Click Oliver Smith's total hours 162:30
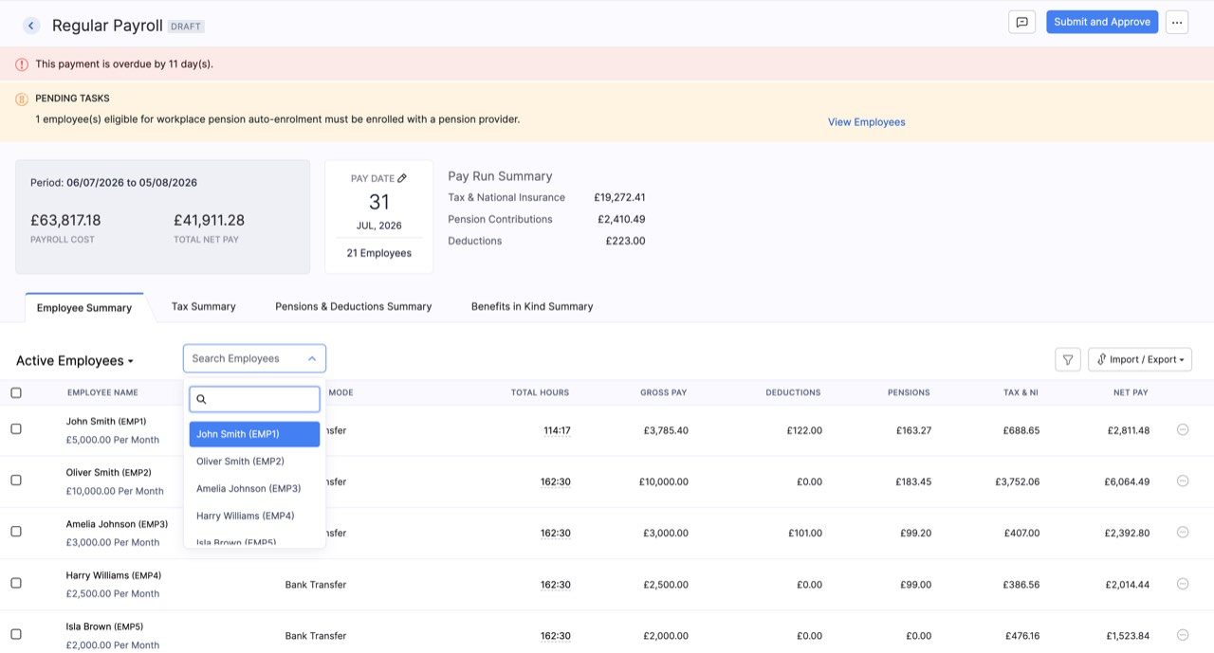The image size is (1214, 653). [x=556, y=481]
